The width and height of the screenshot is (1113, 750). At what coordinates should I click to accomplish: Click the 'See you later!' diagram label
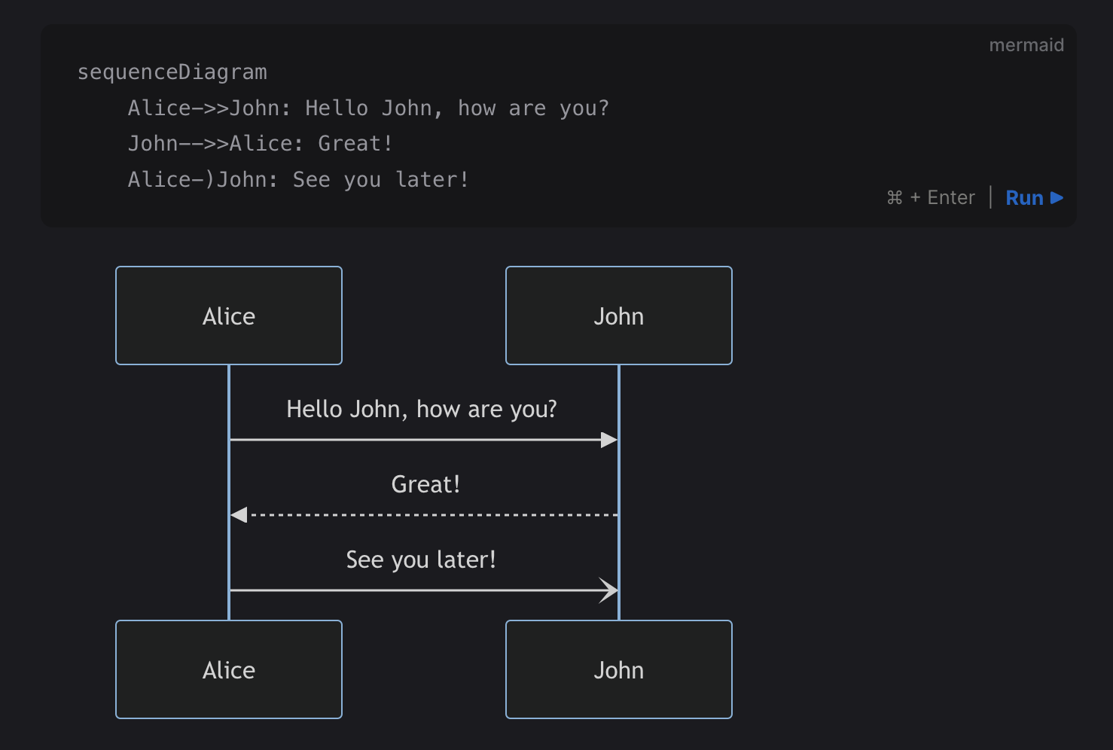click(421, 559)
